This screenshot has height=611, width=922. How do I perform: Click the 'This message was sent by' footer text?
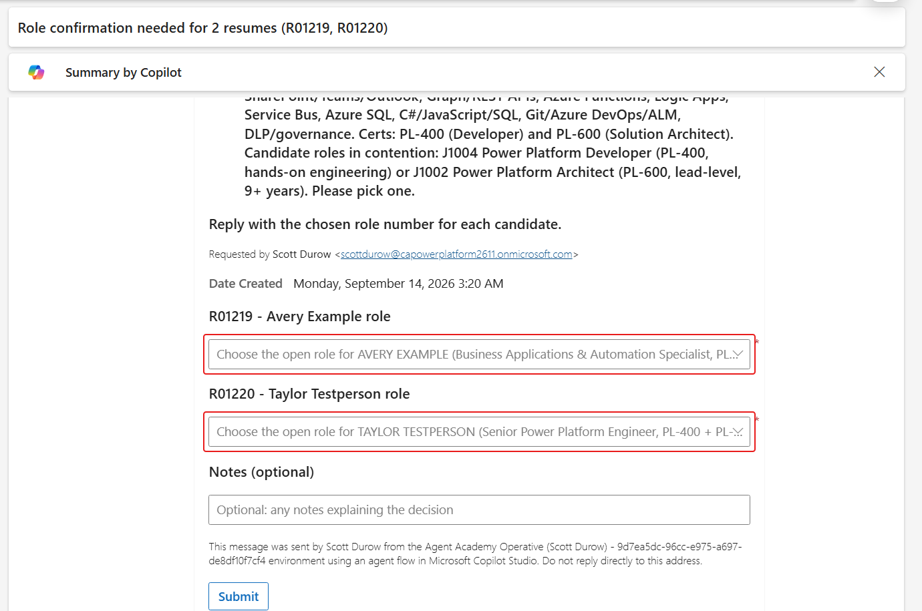tap(476, 554)
